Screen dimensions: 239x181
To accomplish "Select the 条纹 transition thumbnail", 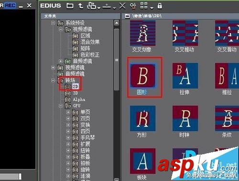I will (227, 118).
